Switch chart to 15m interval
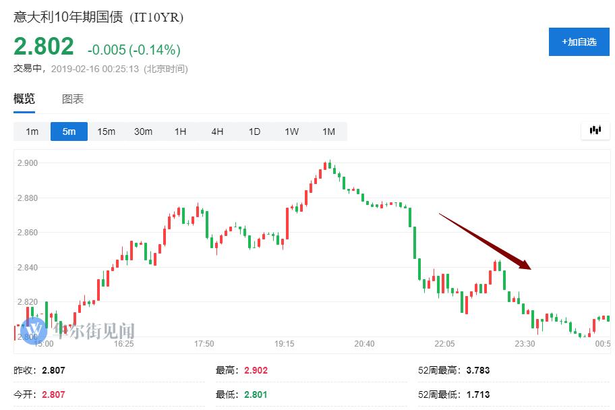Viewport: 615px width, 410px height. click(x=106, y=131)
